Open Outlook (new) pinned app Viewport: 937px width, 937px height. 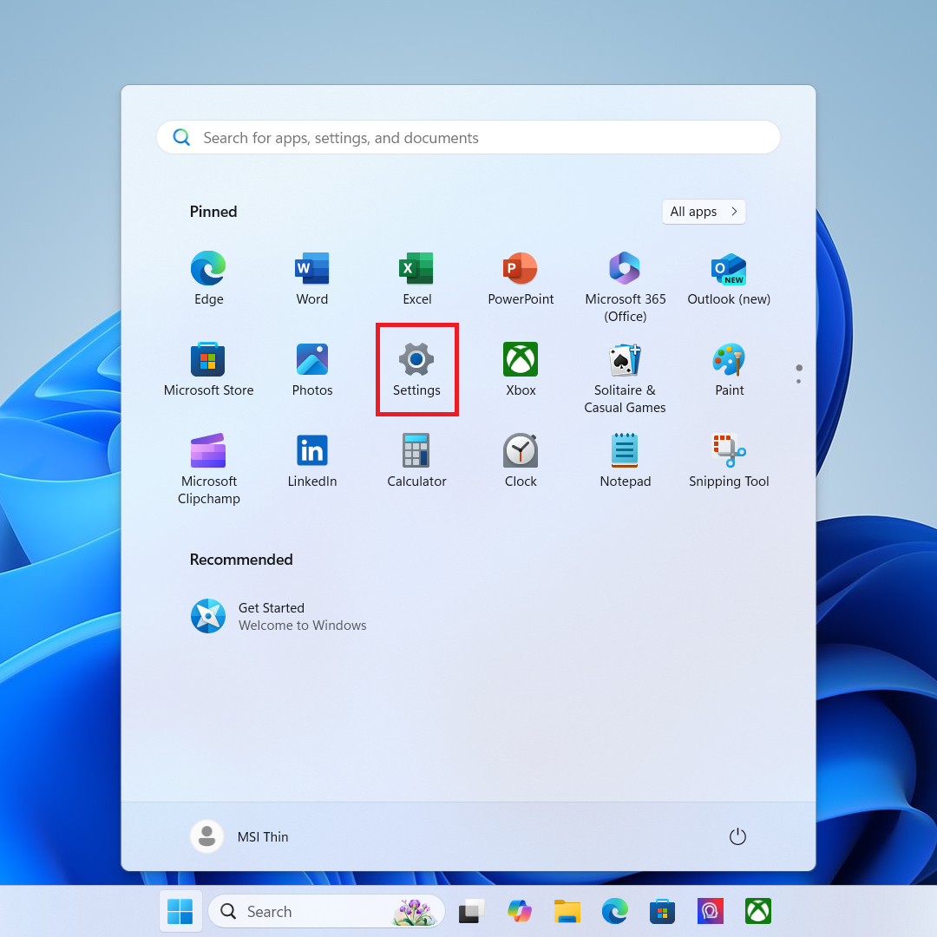729,278
